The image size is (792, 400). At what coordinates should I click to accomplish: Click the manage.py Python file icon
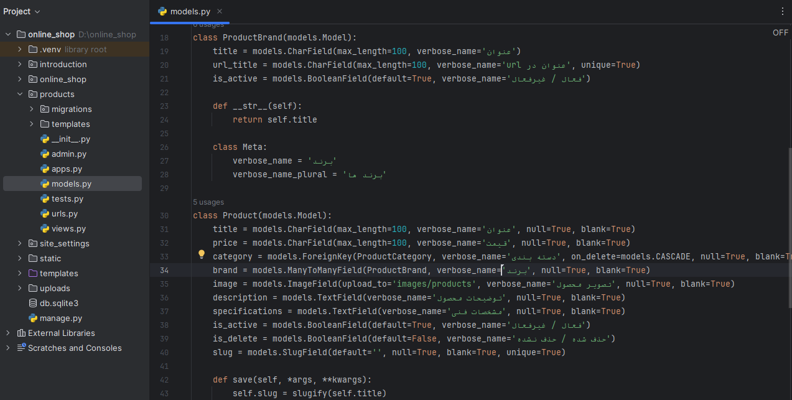33,319
